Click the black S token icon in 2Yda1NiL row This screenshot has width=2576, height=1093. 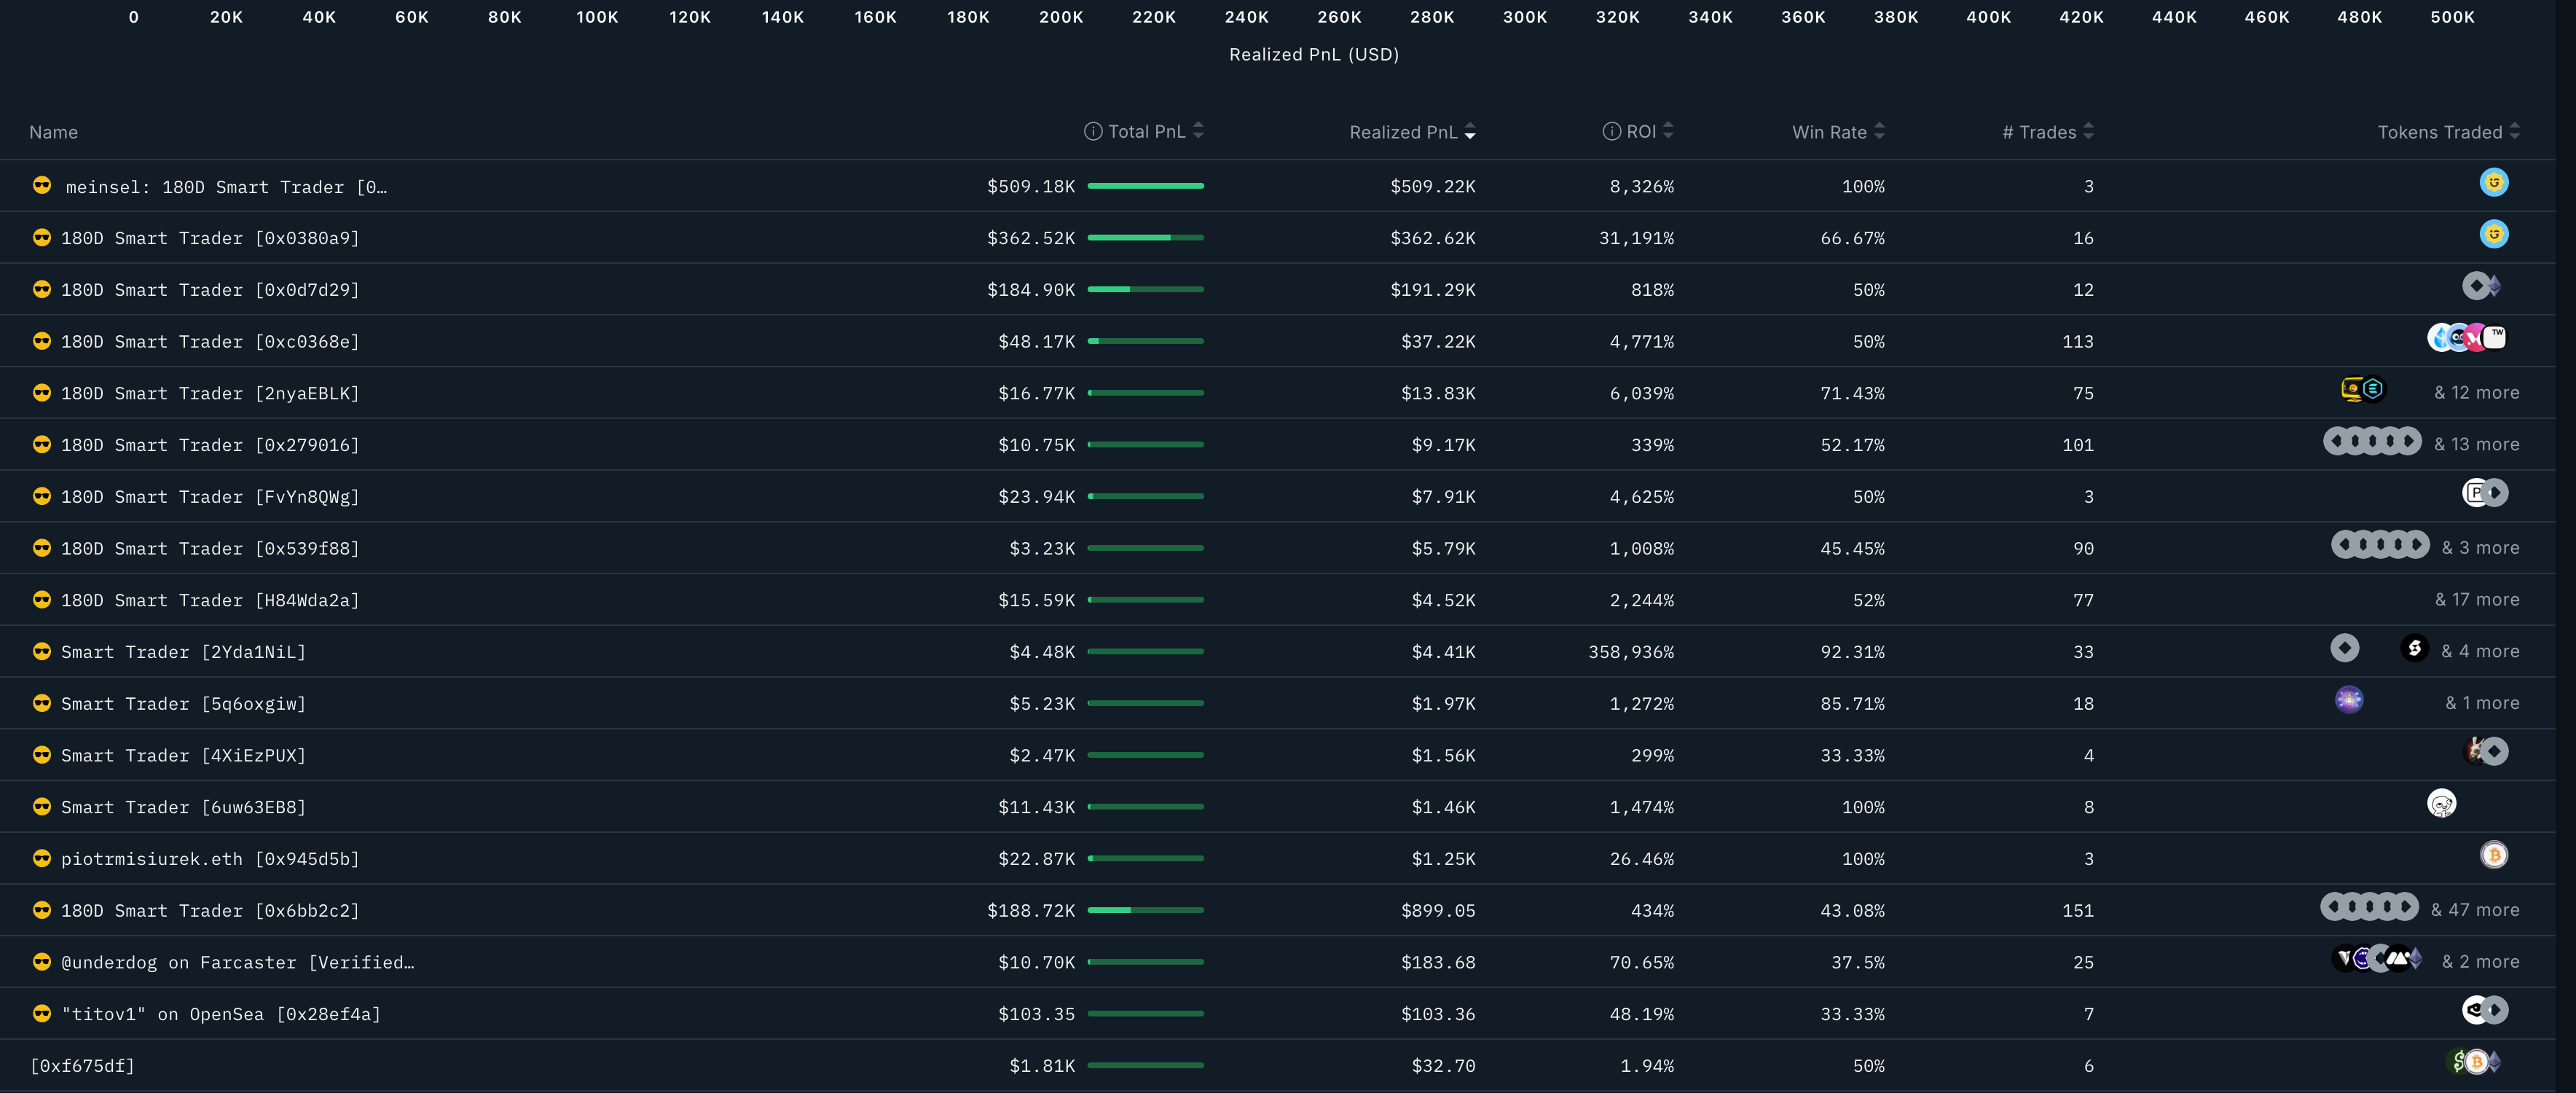(2414, 649)
